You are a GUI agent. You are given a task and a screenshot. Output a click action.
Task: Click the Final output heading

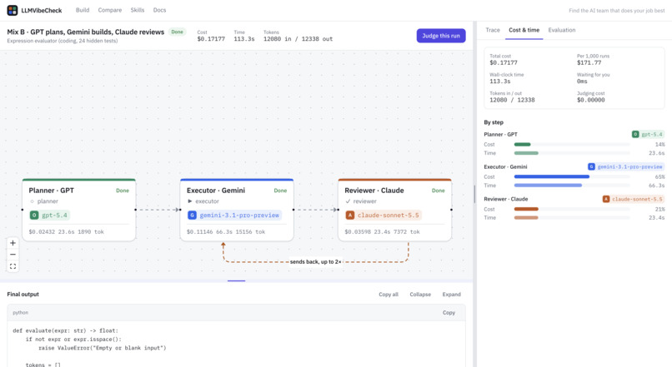pyautogui.click(x=23, y=295)
